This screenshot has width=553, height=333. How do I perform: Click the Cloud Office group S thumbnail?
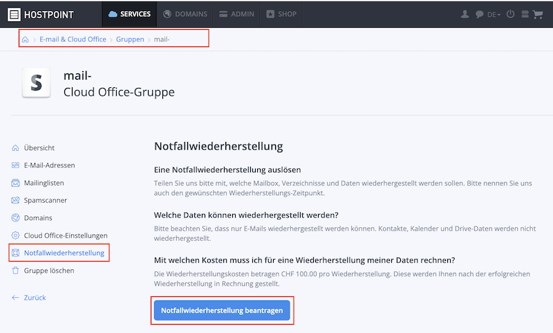click(37, 82)
